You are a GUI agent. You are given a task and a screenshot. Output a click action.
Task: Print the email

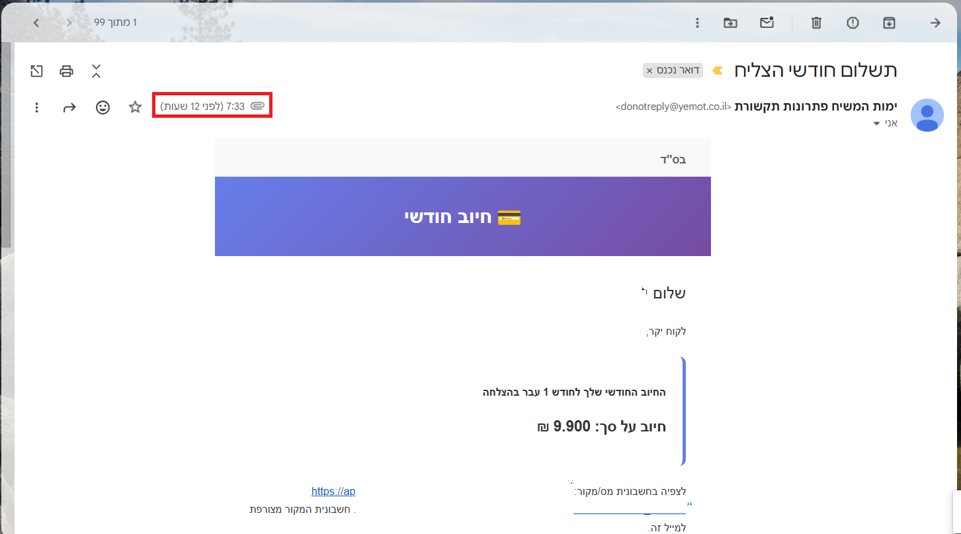coord(66,71)
